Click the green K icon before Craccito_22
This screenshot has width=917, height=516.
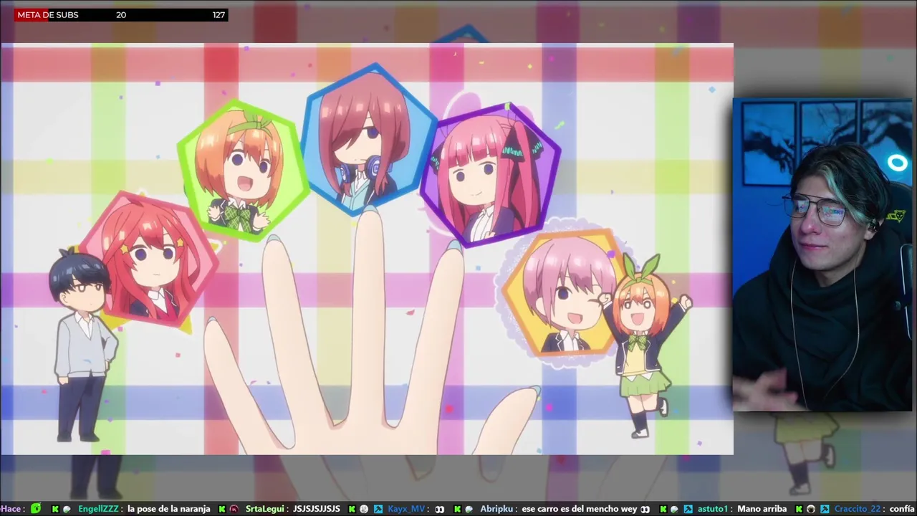tap(799, 509)
